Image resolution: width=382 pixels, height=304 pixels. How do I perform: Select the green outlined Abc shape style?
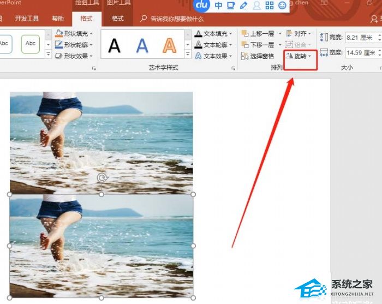[x=31, y=44]
